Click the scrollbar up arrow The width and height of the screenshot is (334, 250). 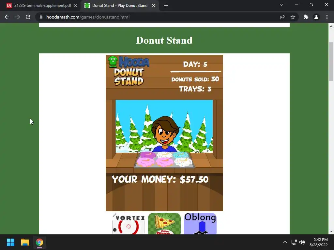click(331, 26)
